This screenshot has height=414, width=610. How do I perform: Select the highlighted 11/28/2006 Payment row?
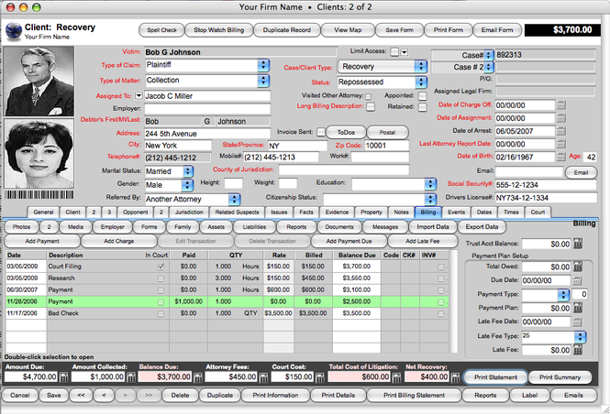point(227,301)
